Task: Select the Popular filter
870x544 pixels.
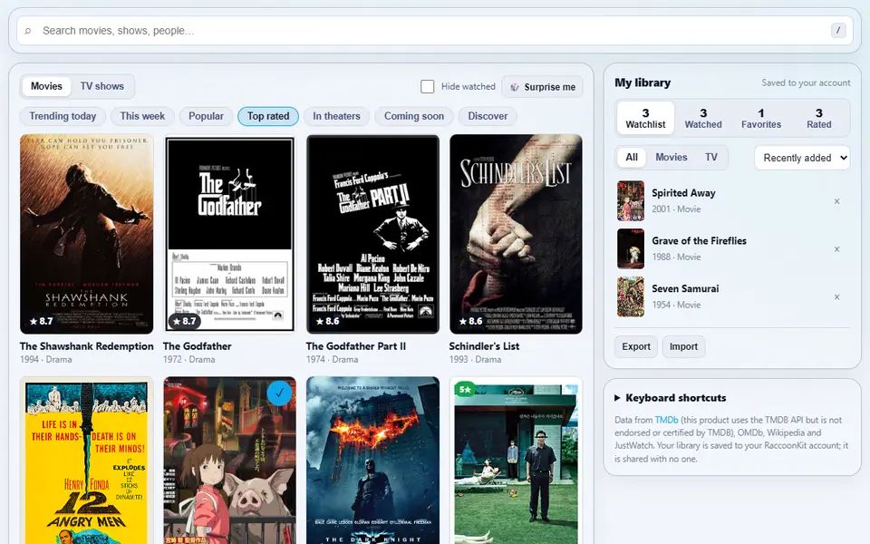Action: [x=206, y=116]
